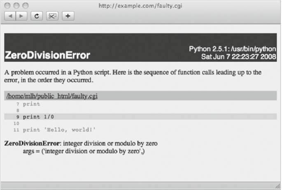Click the ZeroDivisionError header title
The image size is (282, 190).
[x=47, y=55]
